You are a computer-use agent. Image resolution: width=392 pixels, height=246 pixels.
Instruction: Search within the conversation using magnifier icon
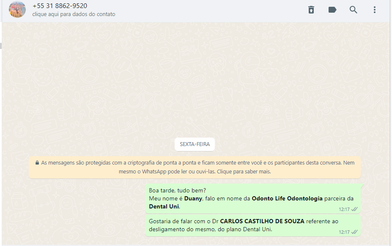[x=353, y=10]
